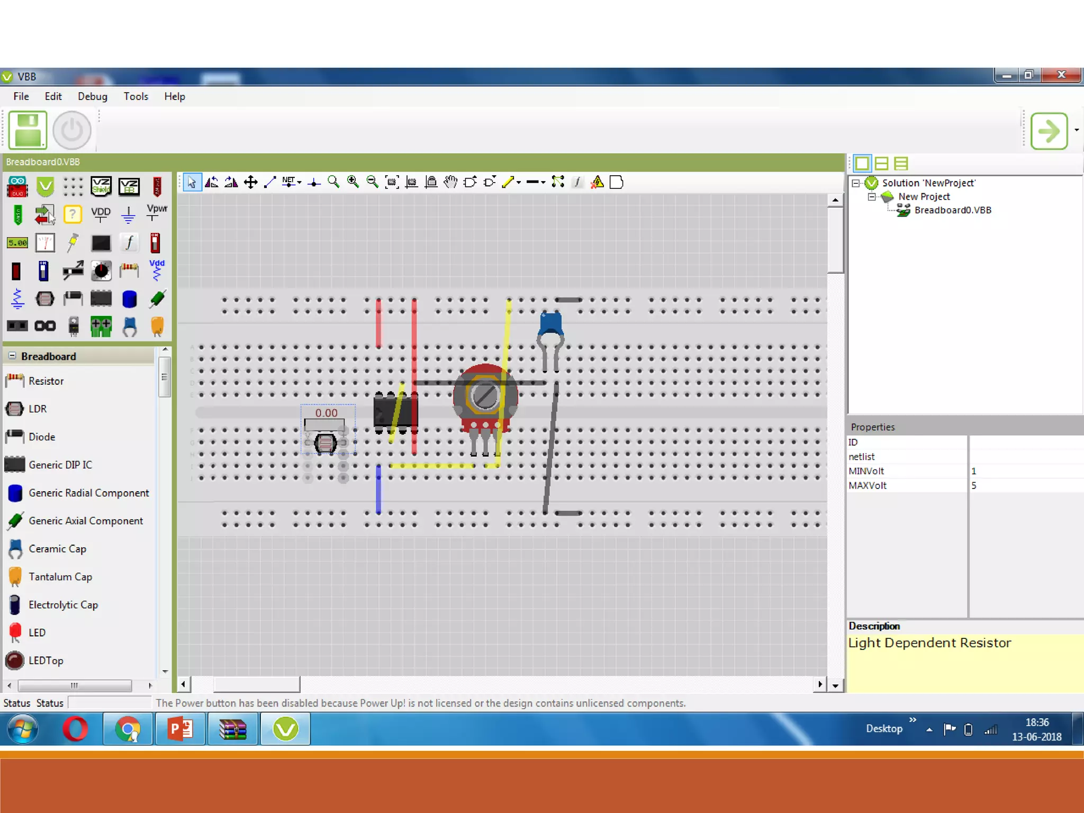Open the NET tool dropdown arrow

tap(300, 183)
